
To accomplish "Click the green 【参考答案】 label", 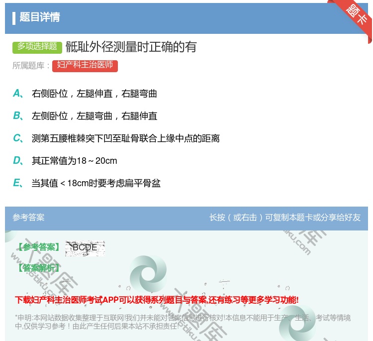I will [x=39, y=247].
